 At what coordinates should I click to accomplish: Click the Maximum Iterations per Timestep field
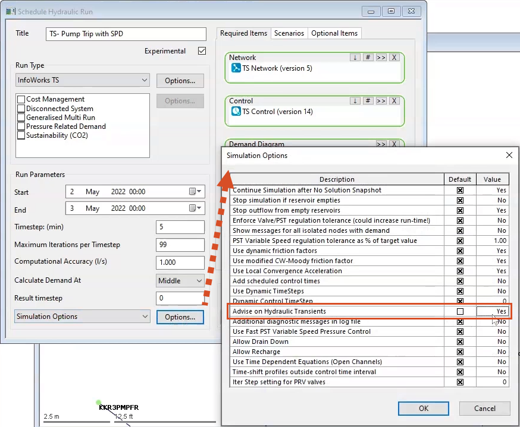[180, 245]
